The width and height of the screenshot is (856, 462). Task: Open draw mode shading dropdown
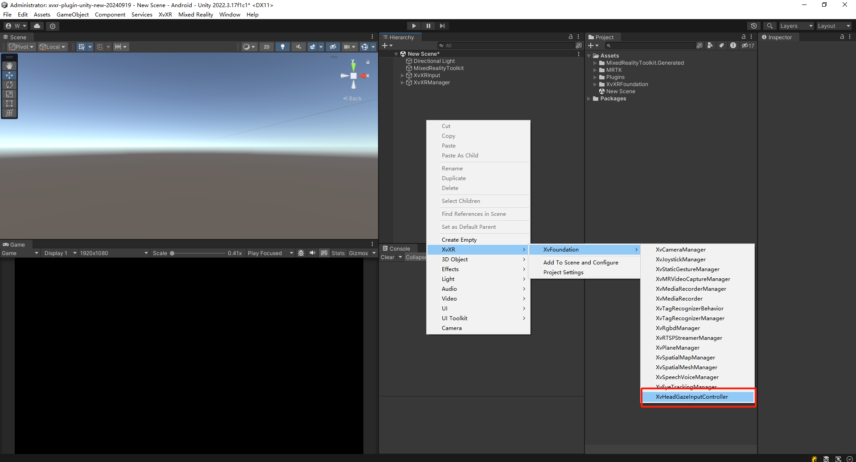point(249,47)
